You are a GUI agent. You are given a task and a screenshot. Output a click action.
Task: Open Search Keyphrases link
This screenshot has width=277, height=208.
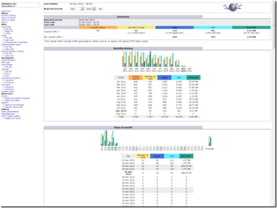(x=15, y=105)
